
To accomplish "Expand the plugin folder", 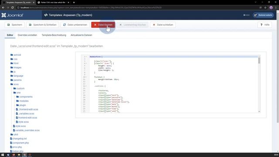I will click(x=21, y=105).
